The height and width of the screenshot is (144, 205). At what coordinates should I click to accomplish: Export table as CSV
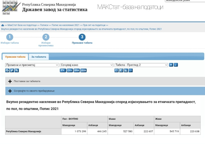(x=70, y=71)
